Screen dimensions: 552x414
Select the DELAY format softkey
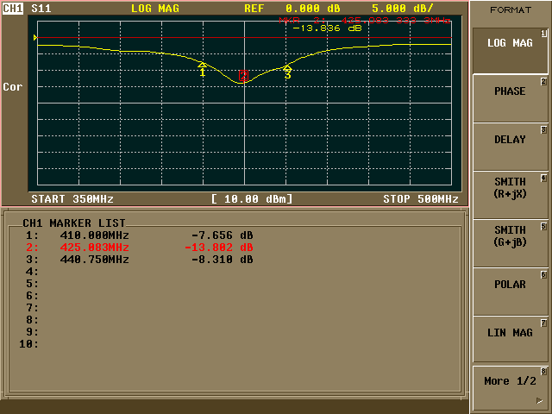click(x=510, y=147)
